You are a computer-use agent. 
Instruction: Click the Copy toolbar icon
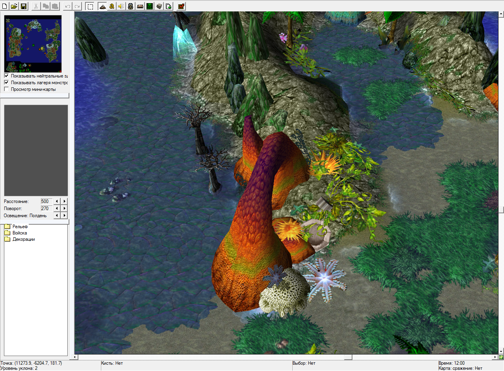coord(45,6)
